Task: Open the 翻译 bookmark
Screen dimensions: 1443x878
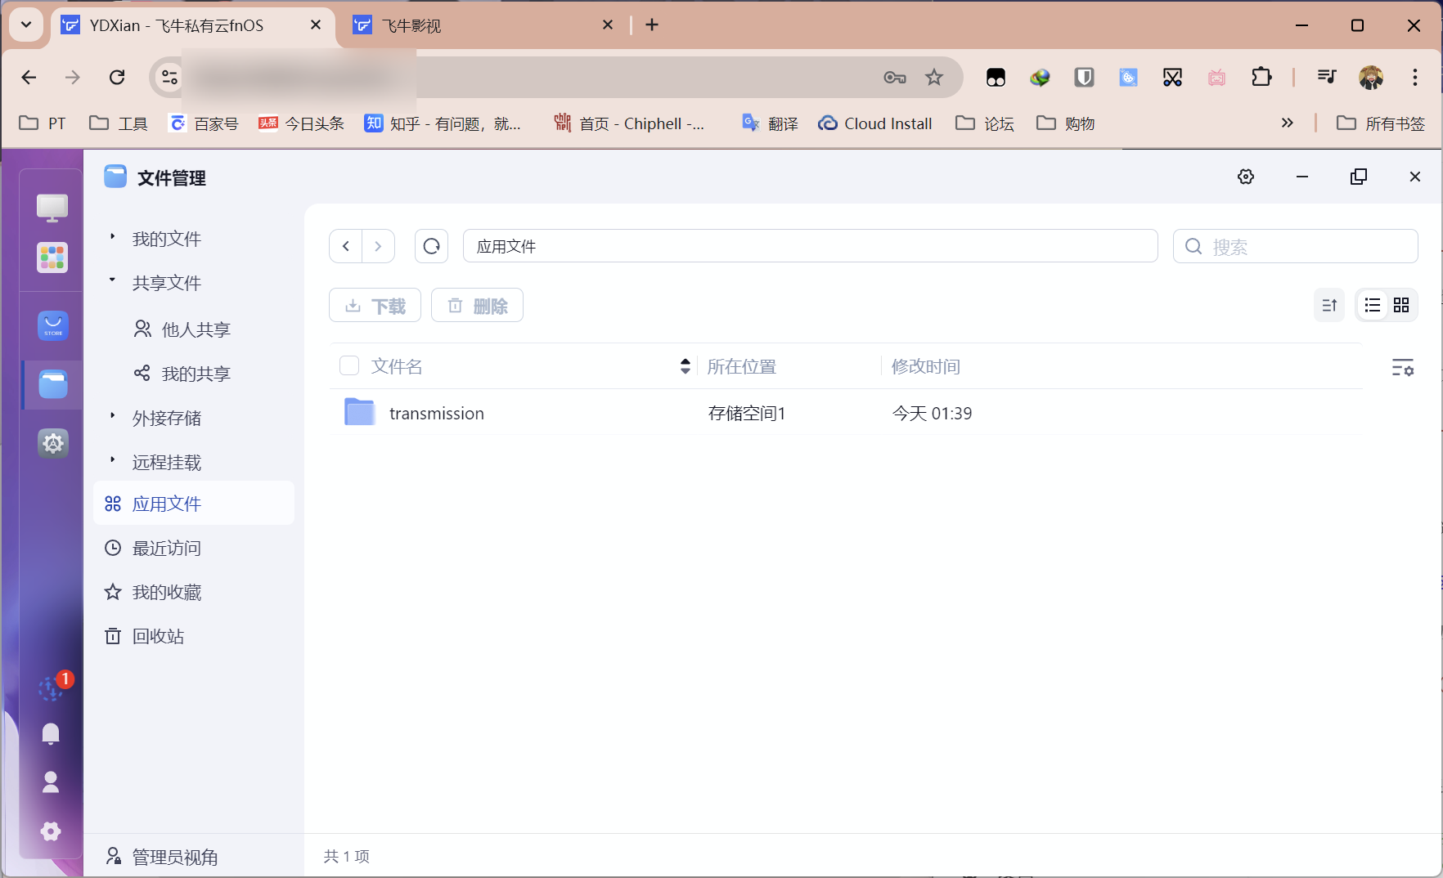Action: point(770,123)
